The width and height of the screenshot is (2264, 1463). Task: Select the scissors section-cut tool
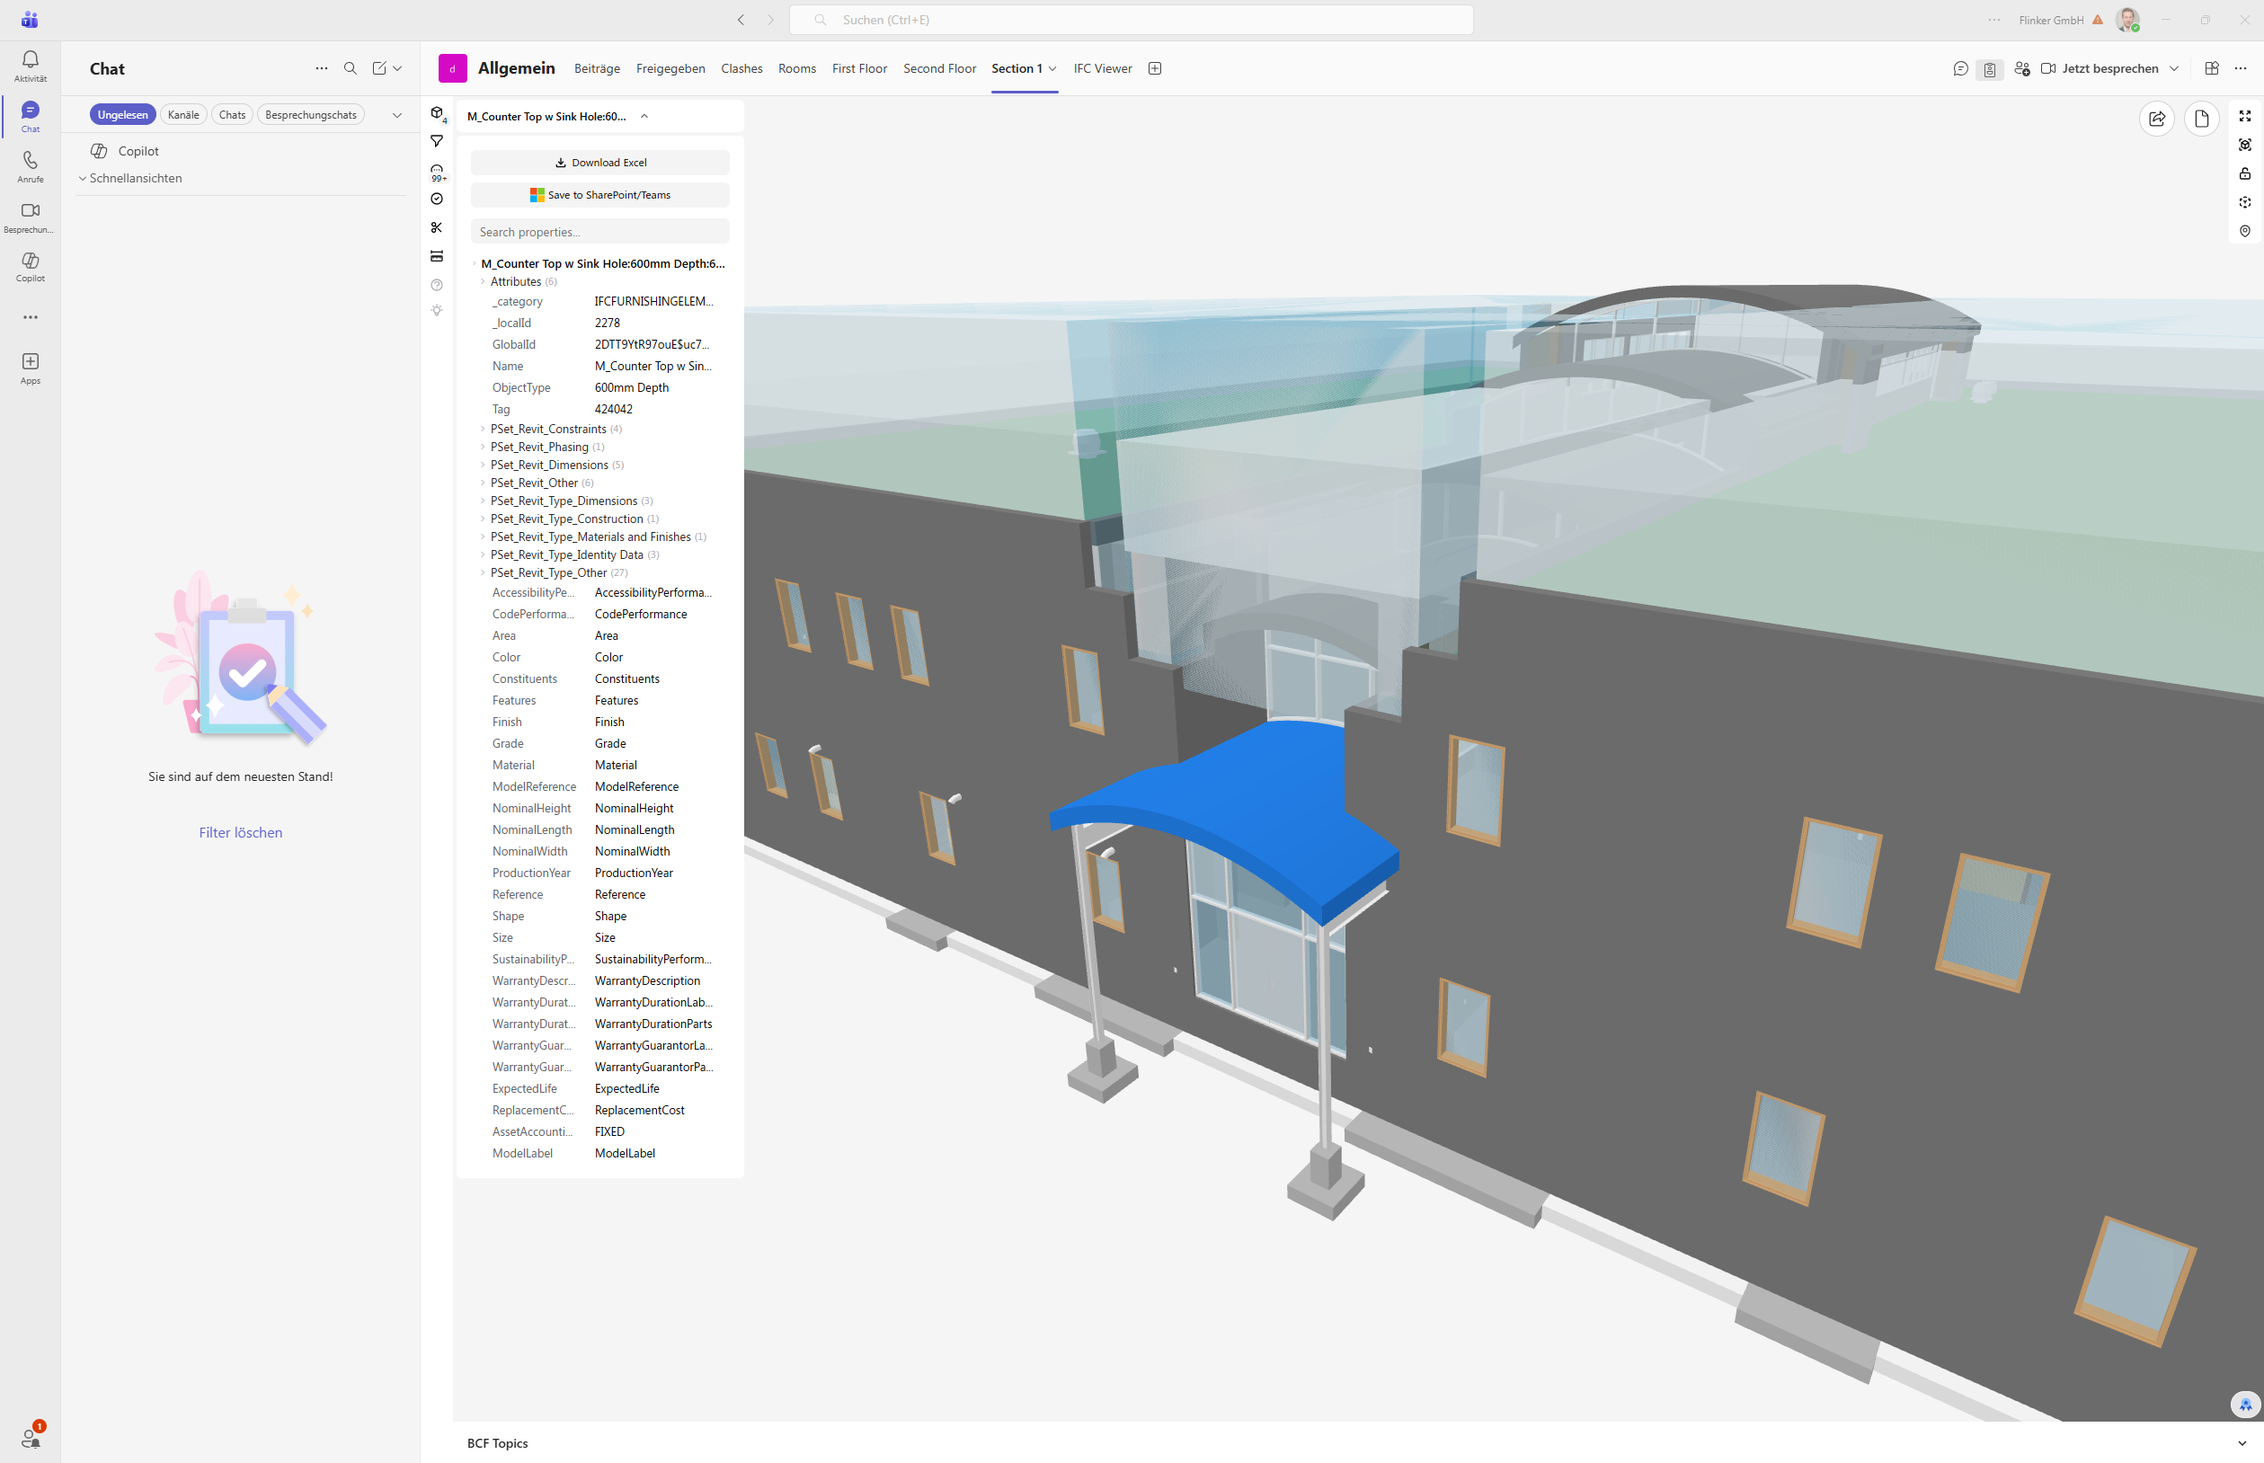pyautogui.click(x=437, y=228)
